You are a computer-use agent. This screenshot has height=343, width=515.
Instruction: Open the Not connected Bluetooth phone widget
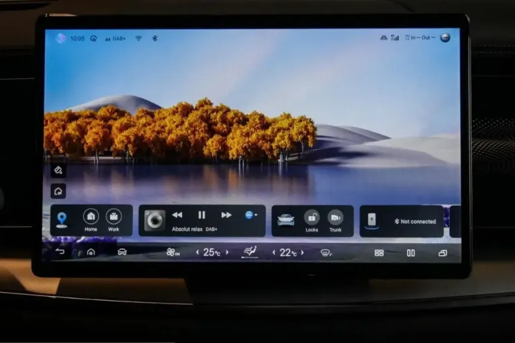402,221
